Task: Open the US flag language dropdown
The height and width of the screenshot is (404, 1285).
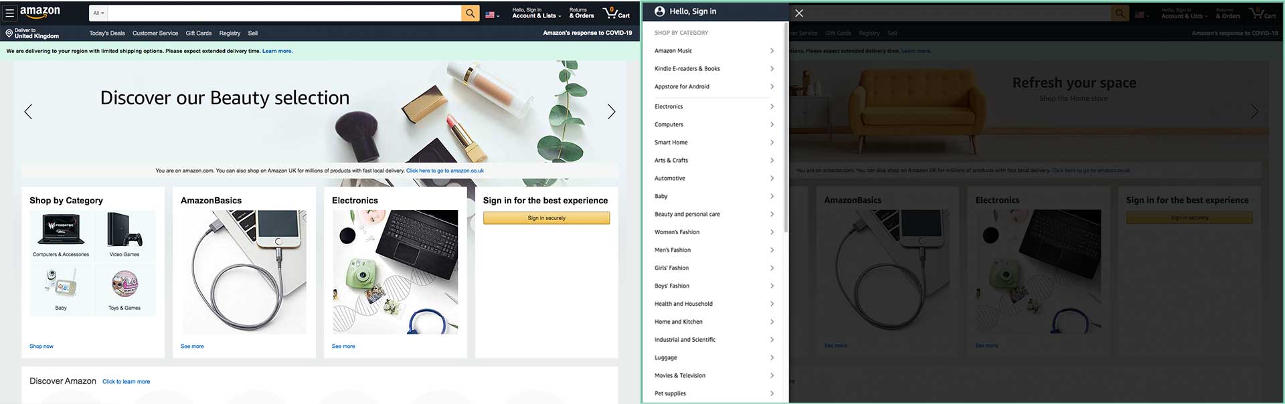Action: tap(492, 14)
